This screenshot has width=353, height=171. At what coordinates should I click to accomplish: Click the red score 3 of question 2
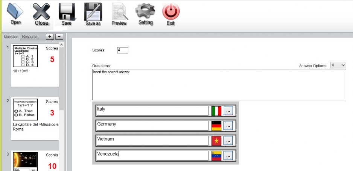pos(52,112)
